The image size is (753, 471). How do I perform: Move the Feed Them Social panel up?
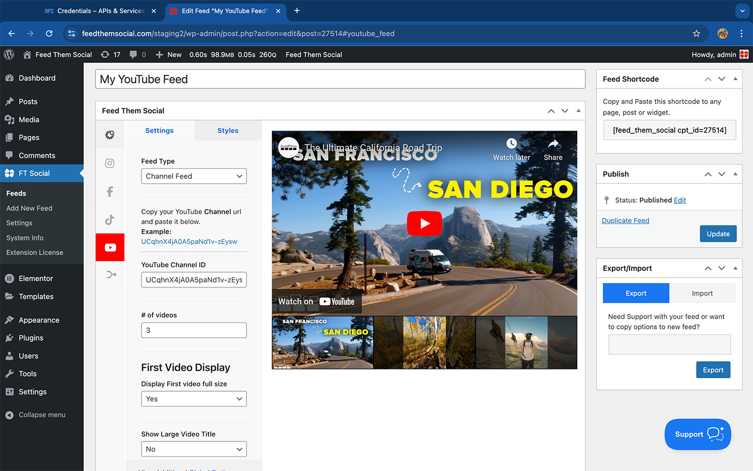tap(551, 111)
